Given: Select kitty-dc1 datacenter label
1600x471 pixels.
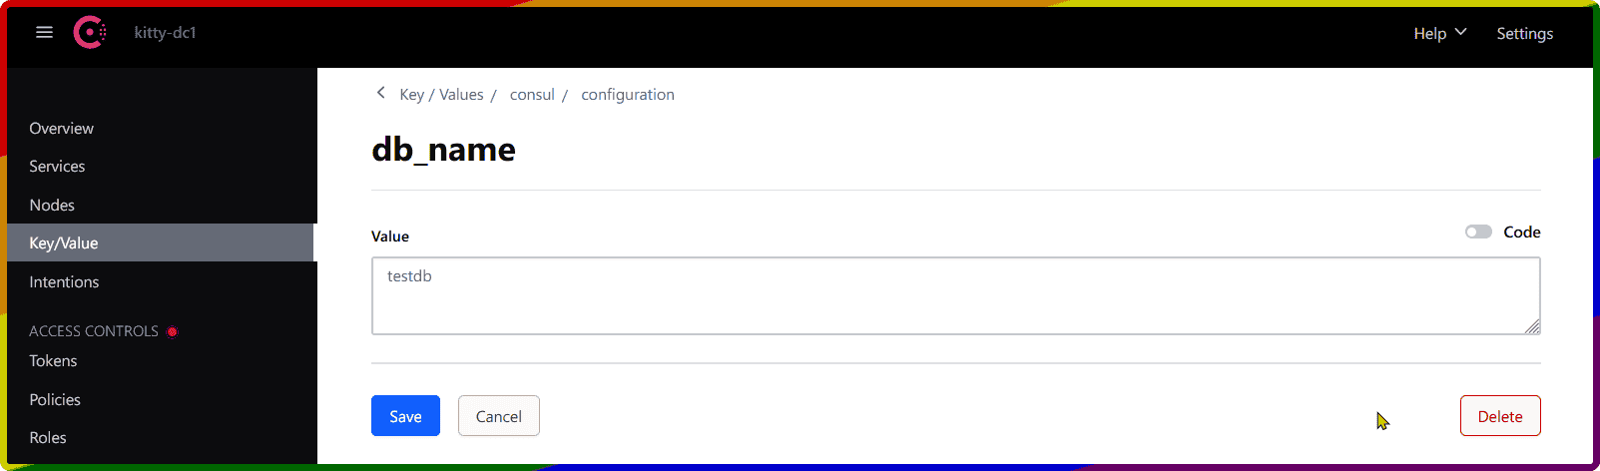Looking at the screenshot, I should 165,33.
